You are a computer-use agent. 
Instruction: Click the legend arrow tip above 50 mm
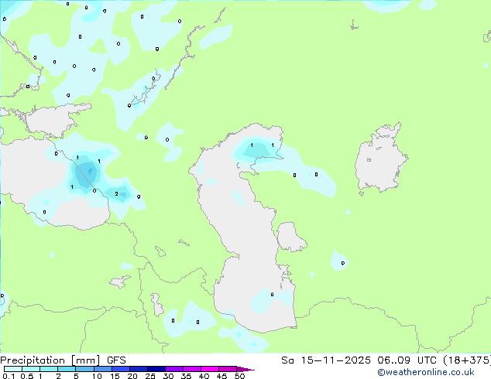(245, 369)
